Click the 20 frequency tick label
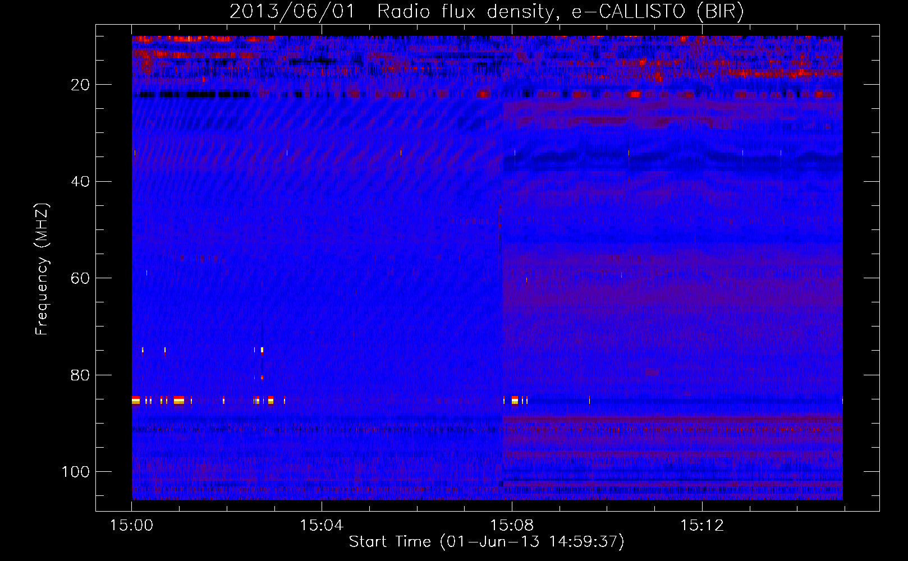 click(x=81, y=85)
